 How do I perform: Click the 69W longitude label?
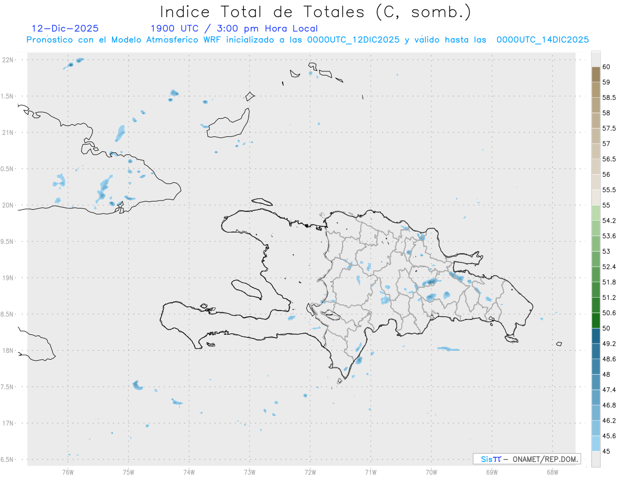click(x=492, y=472)
